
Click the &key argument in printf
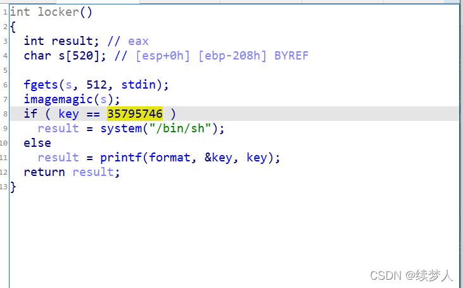pyautogui.click(x=219, y=158)
